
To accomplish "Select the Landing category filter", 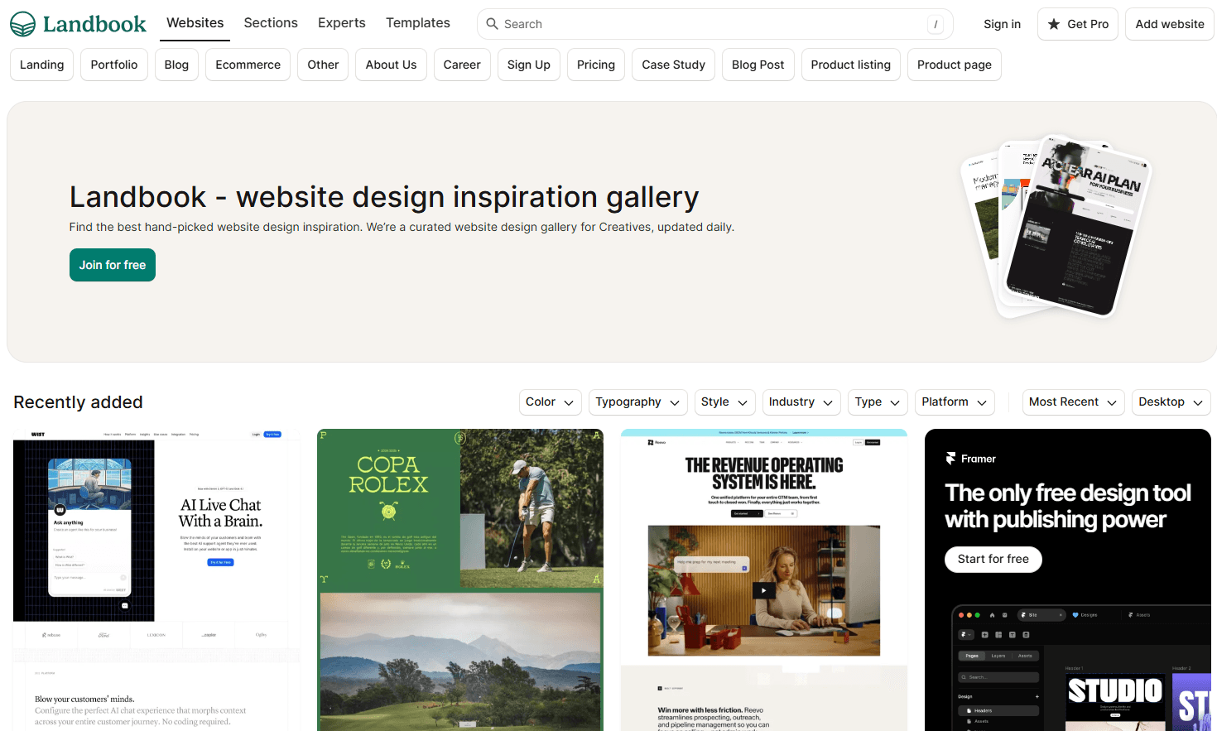I will point(42,65).
